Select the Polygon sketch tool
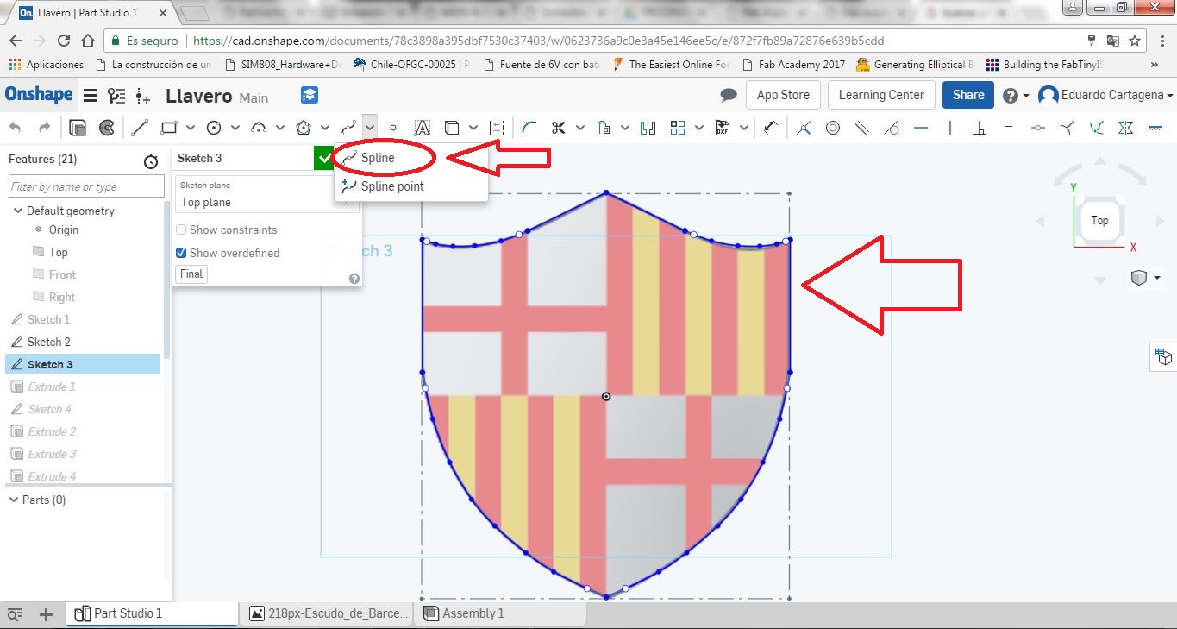The width and height of the screenshot is (1177, 629). point(303,128)
